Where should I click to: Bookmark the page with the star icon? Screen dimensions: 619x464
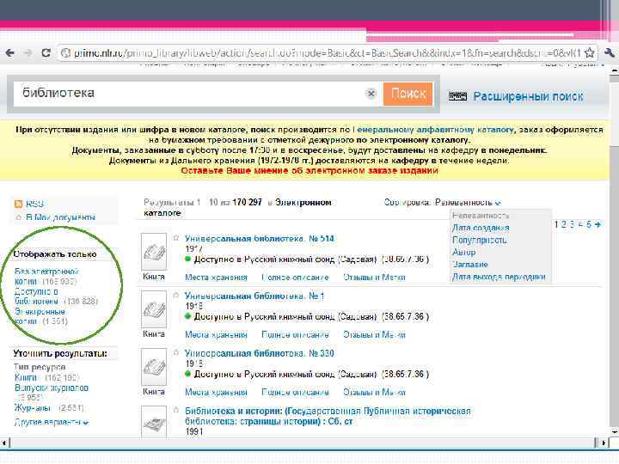[x=590, y=53]
